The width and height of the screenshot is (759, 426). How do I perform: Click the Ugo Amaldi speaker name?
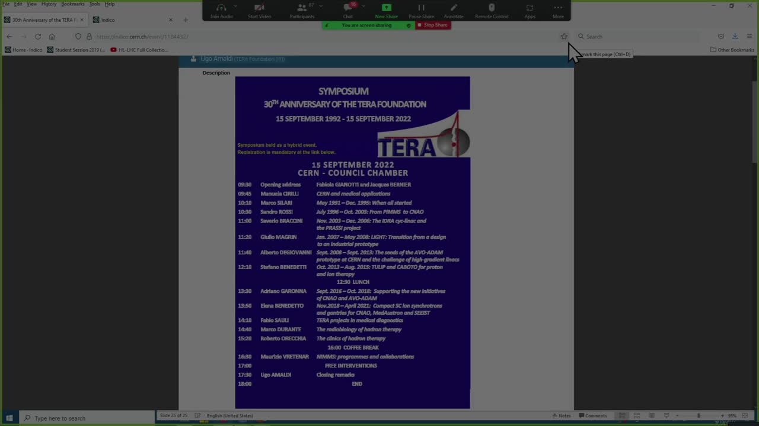coord(216,59)
